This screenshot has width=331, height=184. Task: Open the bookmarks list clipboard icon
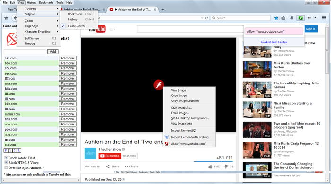[x=283, y=18]
